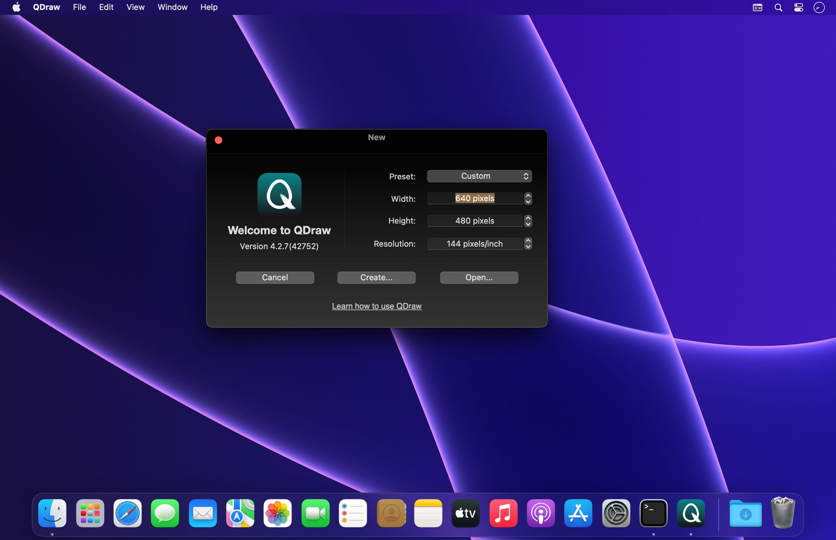Click the Spotlight search icon
This screenshot has width=836, height=540.
[x=778, y=7]
